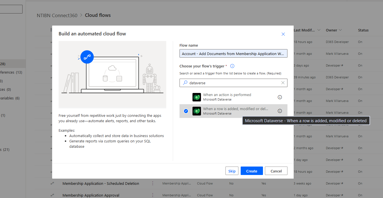383x198 pixels.
Task: Open info icon for row added trigger
Action: click(x=280, y=111)
